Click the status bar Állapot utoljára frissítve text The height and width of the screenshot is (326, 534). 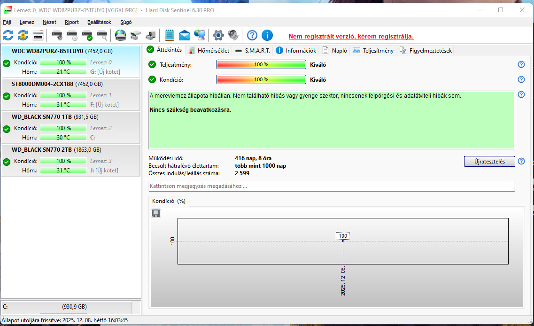point(65,320)
